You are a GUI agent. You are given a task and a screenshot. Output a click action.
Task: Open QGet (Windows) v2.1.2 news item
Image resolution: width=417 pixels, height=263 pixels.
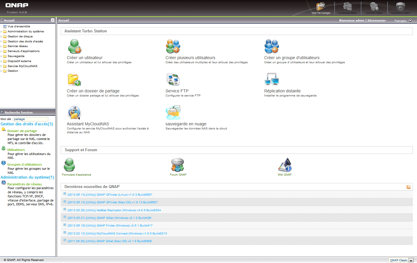(x=109, y=218)
